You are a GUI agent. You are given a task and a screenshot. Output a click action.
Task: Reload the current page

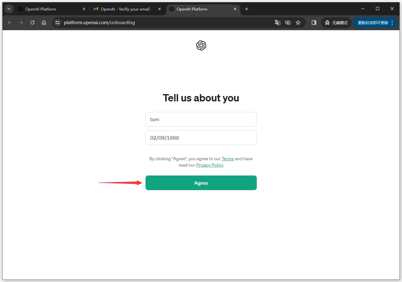32,23
